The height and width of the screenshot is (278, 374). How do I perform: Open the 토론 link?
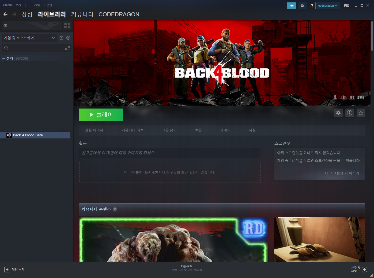[x=198, y=130]
